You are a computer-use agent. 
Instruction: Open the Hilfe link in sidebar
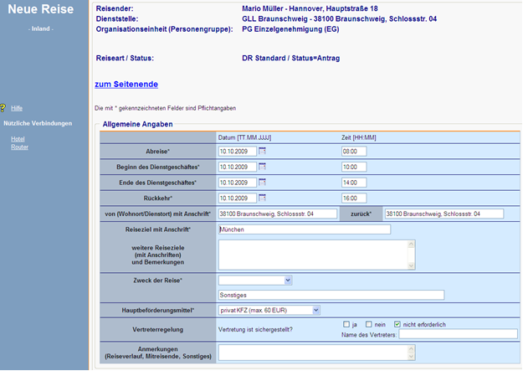click(17, 108)
